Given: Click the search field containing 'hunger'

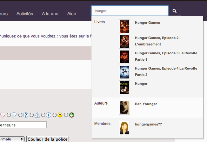Looking at the screenshot, I should [x=130, y=11].
